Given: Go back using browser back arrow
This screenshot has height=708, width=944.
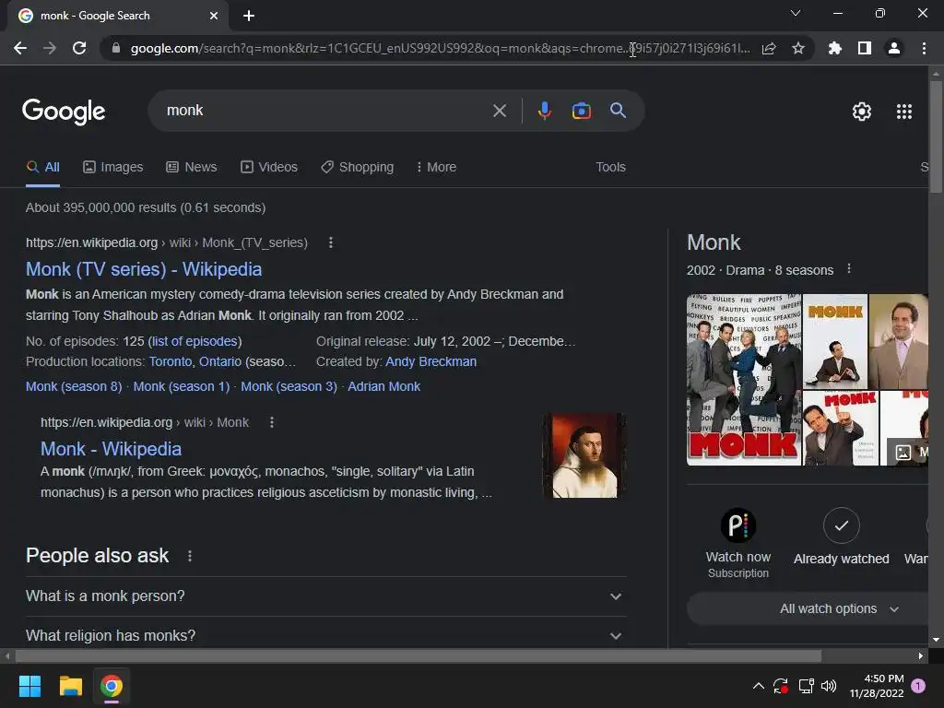Looking at the screenshot, I should (x=20, y=48).
